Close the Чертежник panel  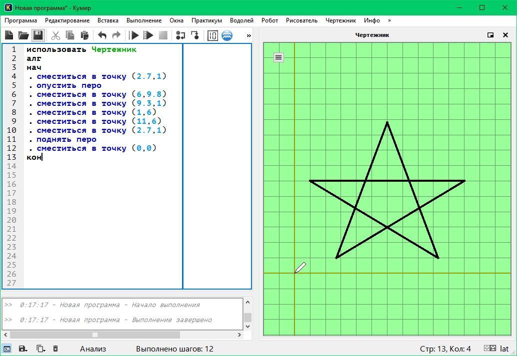point(505,35)
